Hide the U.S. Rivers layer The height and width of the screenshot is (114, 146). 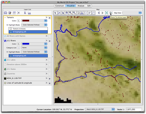[50, 41]
